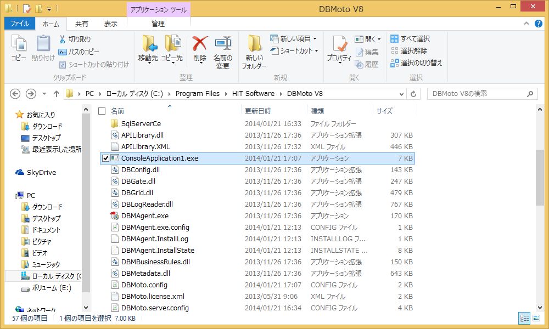The width and height of the screenshot is (549, 329).
Task: Sort by the 名前 column header
Action: pyautogui.click(x=117, y=111)
